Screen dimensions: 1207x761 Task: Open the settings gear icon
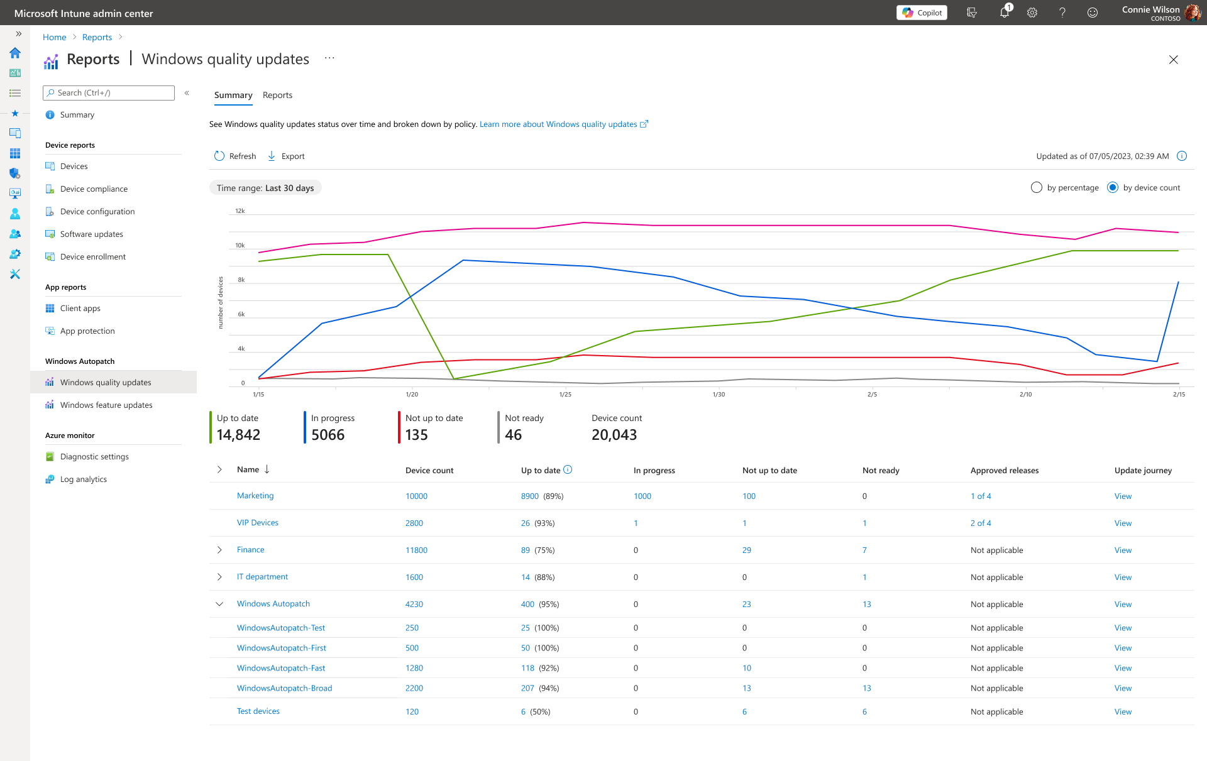click(1032, 13)
